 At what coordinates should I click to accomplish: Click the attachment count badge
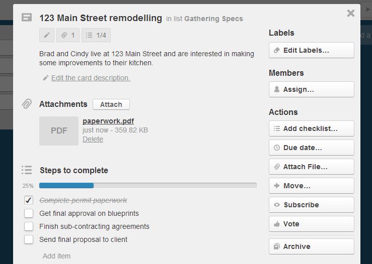67,35
